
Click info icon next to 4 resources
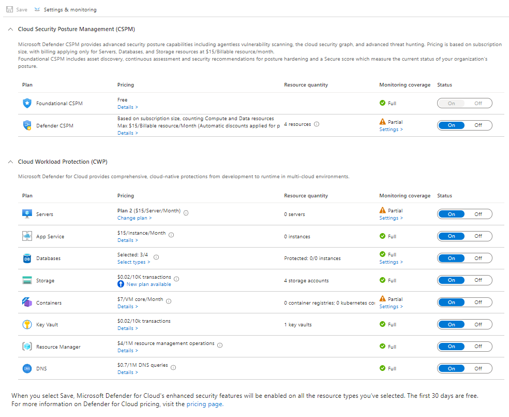coord(317,124)
